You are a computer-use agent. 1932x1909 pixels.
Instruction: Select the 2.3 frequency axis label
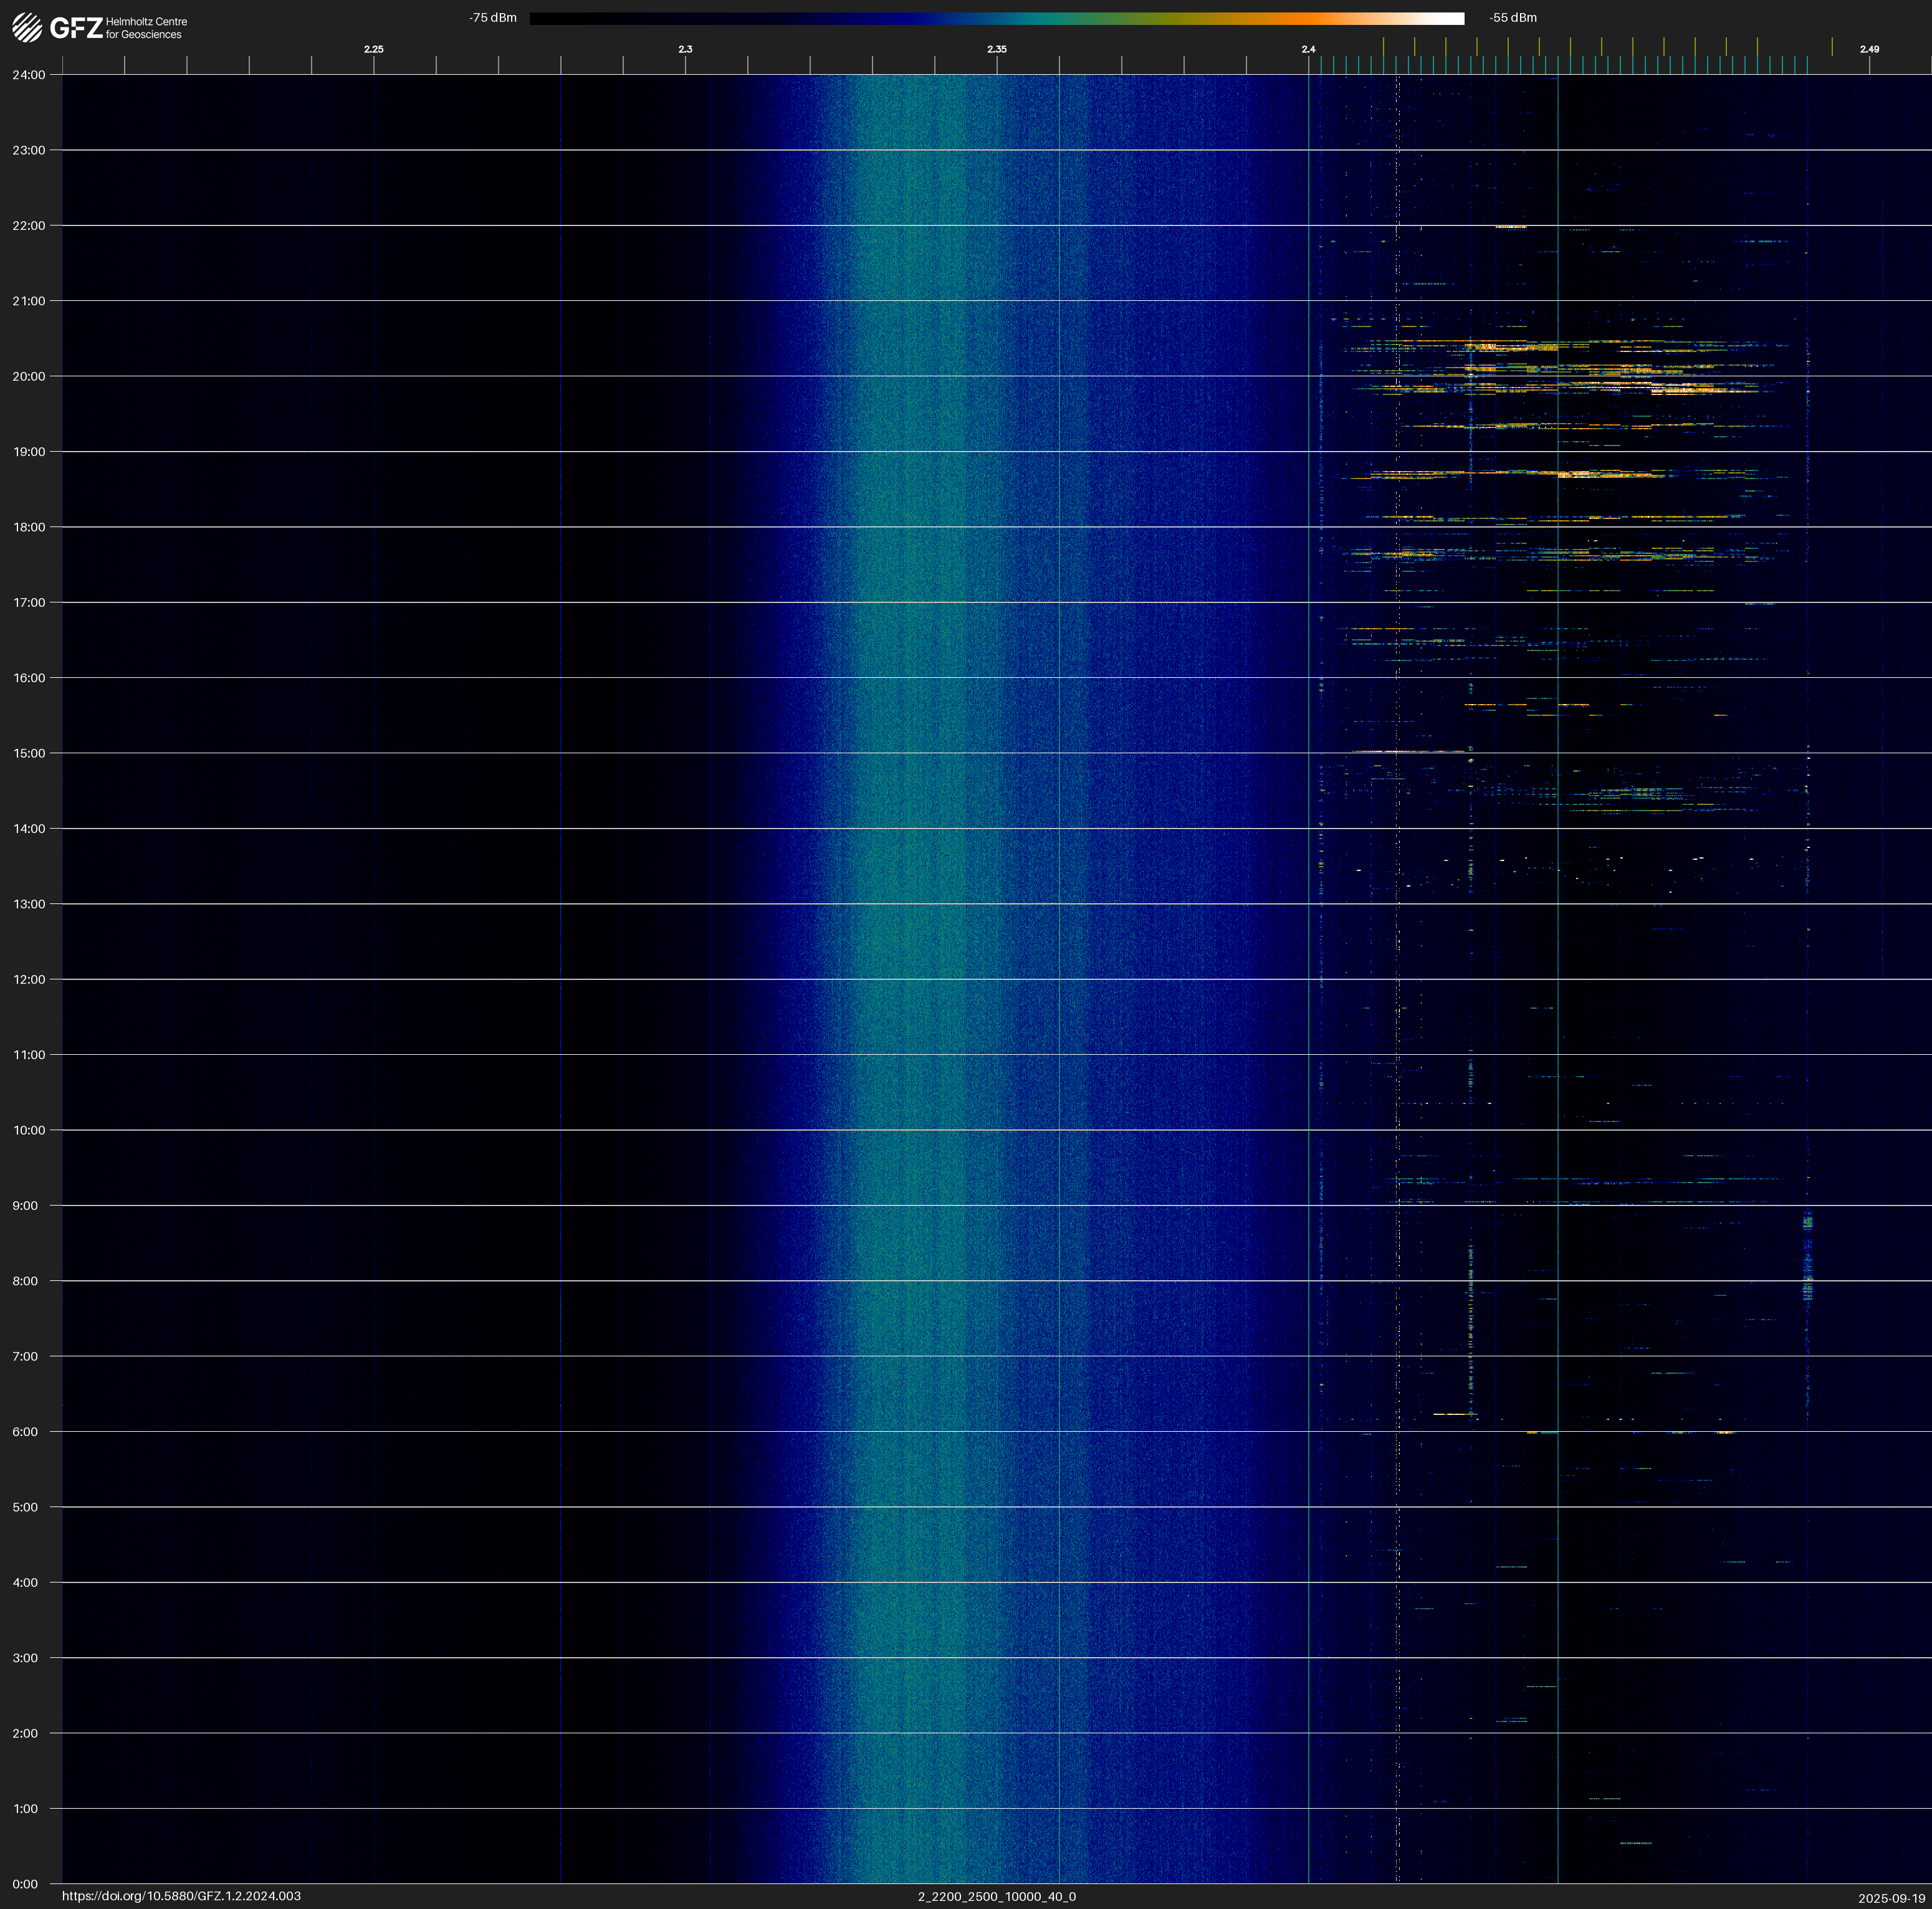point(685,49)
